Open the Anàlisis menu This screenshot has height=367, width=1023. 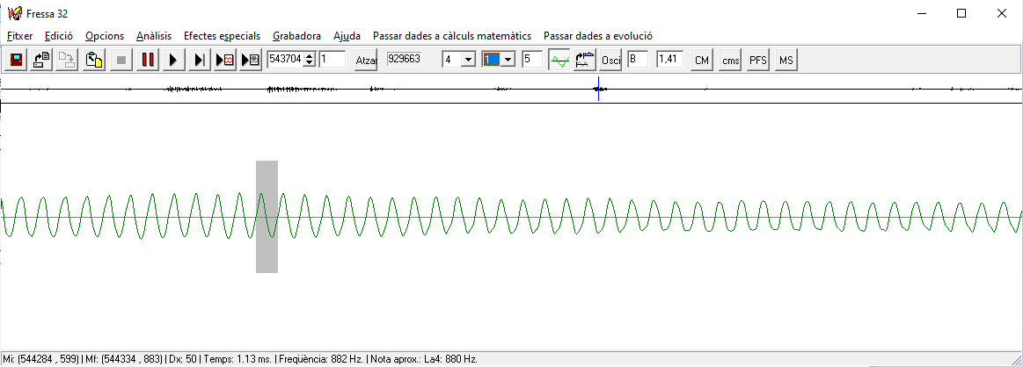pos(153,36)
